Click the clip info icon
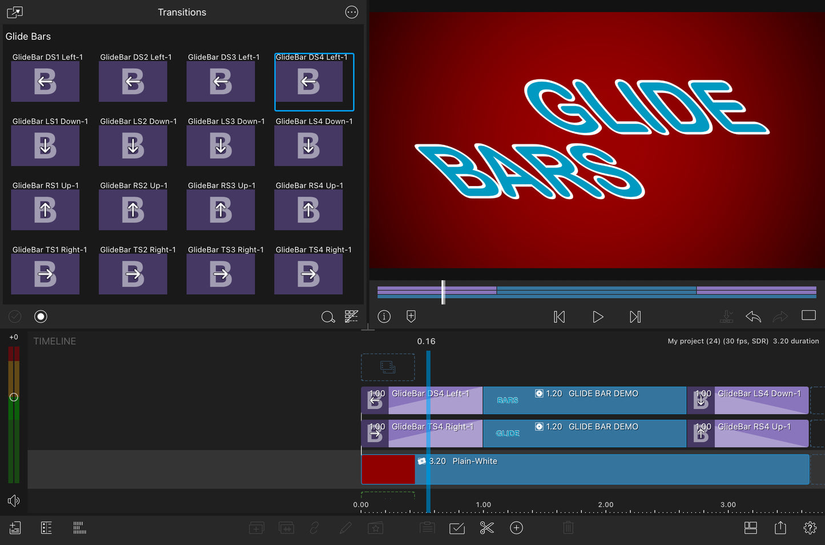This screenshot has width=825, height=545. pos(384,317)
